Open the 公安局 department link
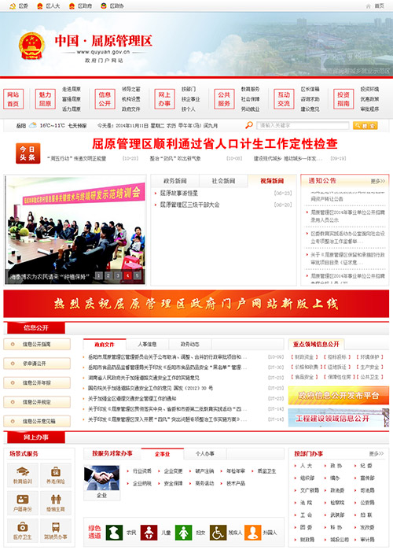Viewport: 393px width, 550px height. point(367,503)
